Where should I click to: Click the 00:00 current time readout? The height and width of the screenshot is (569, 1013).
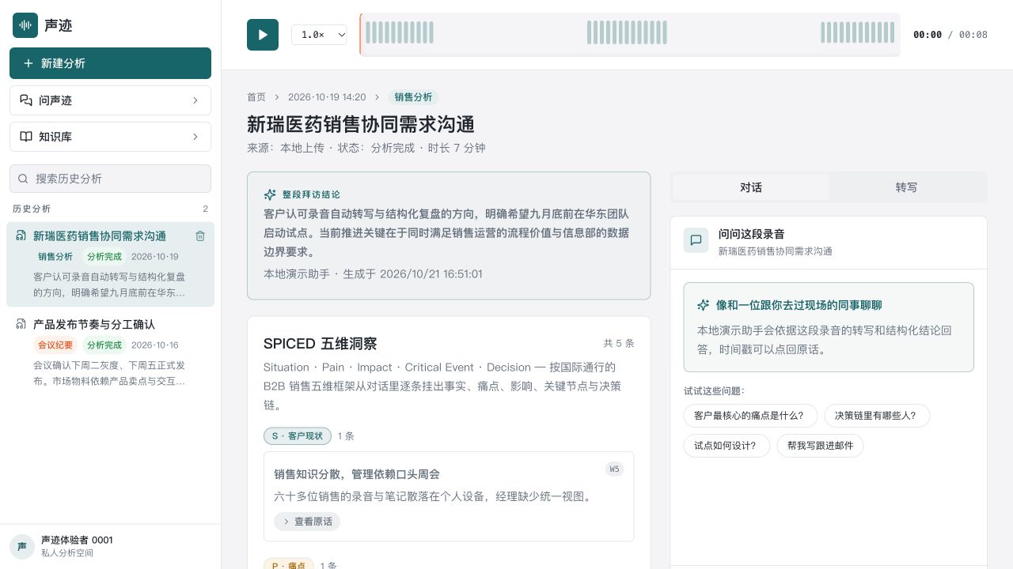928,35
